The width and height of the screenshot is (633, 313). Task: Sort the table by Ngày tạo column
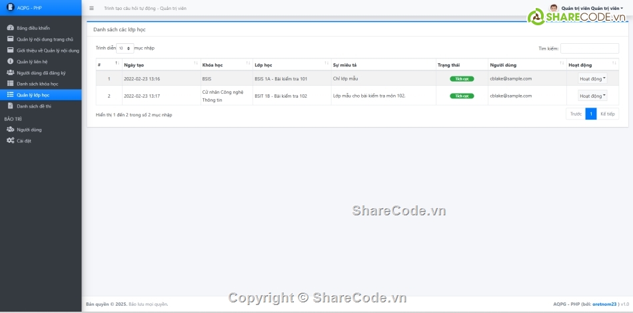click(x=160, y=65)
